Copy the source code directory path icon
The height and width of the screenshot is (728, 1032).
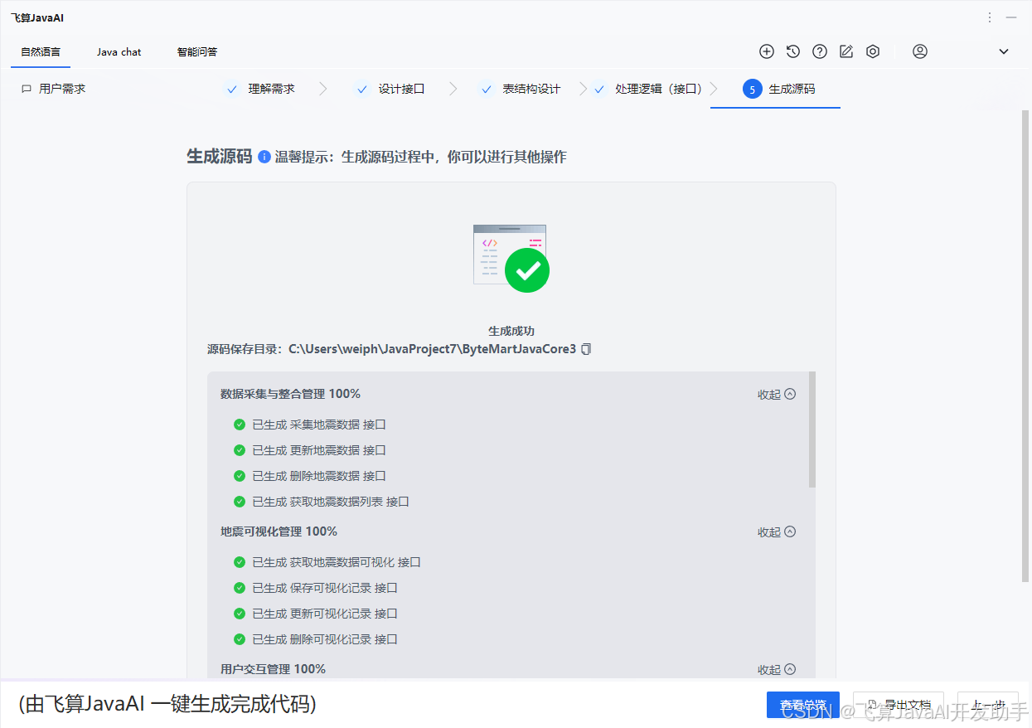[x=586, y=349]
